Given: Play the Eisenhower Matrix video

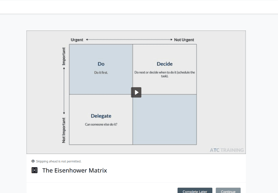Looking at the screenshot, I should point(136,92).
